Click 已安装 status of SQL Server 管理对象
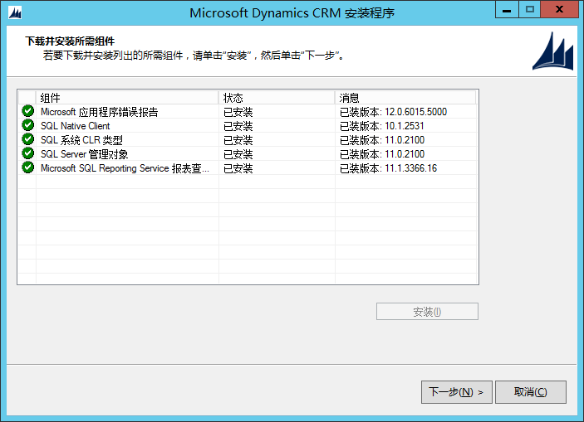 point(238,154)
